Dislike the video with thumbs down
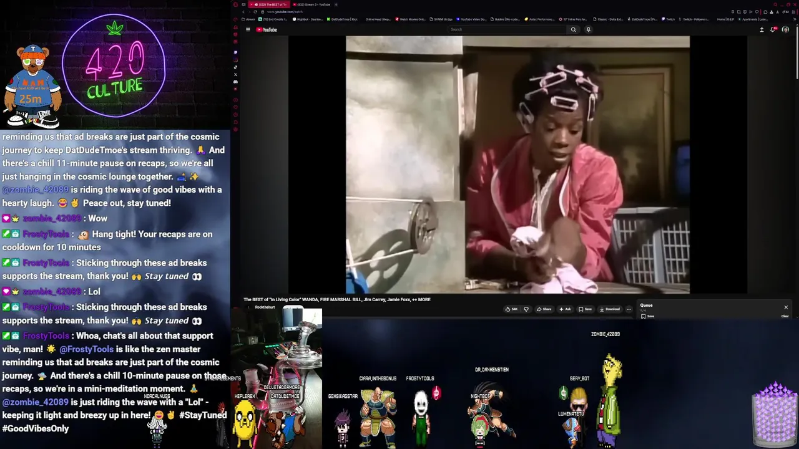 coord(526,309)
